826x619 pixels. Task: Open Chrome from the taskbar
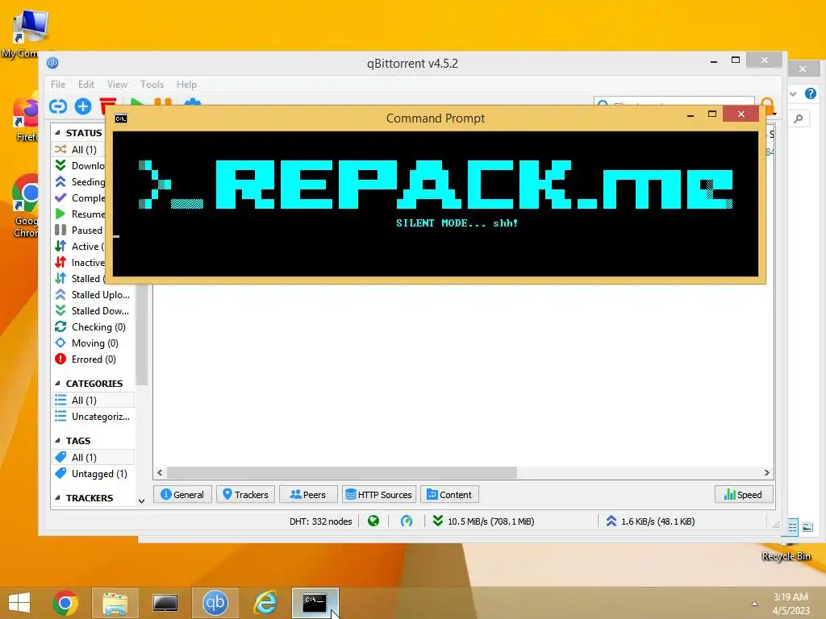65,602
